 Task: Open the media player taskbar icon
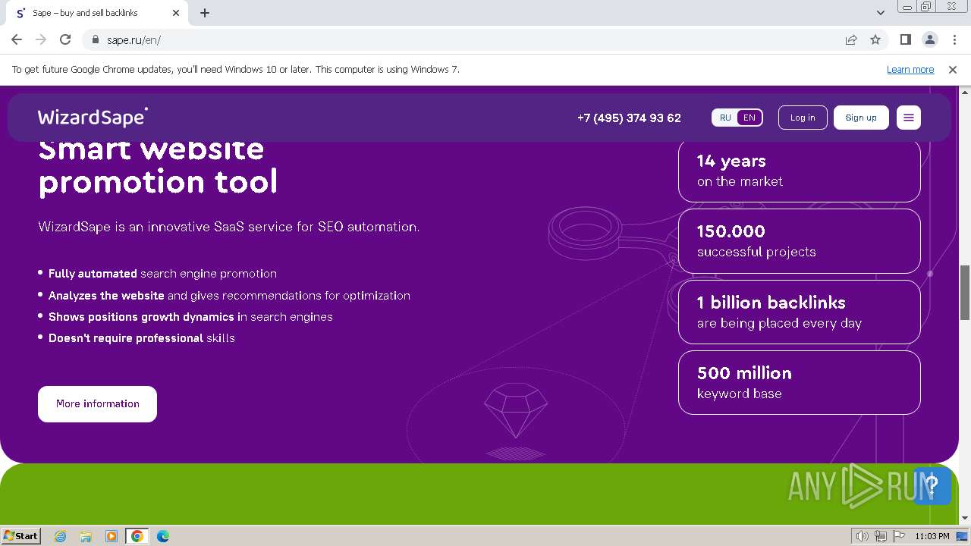[112, 536]
